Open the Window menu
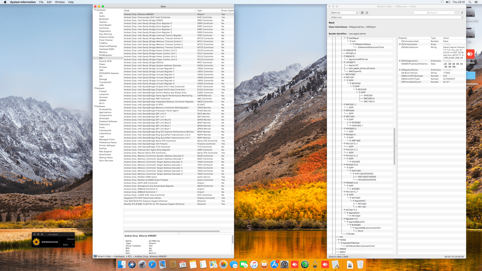This screenshot has height=271, width=482. click(60, 2)
